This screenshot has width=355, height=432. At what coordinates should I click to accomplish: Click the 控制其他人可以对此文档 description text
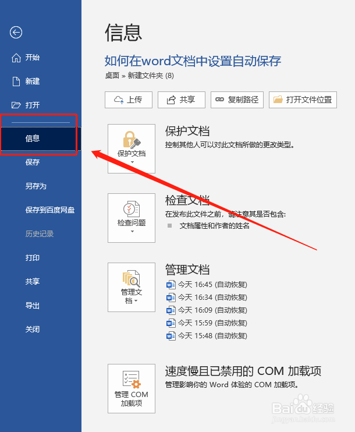tap(230, 145)
